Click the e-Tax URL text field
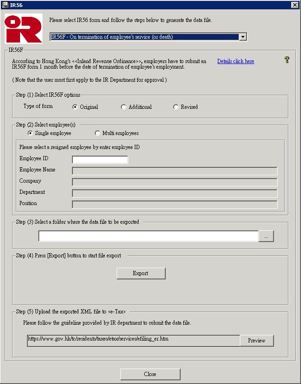301x384 pixels. 133,340
